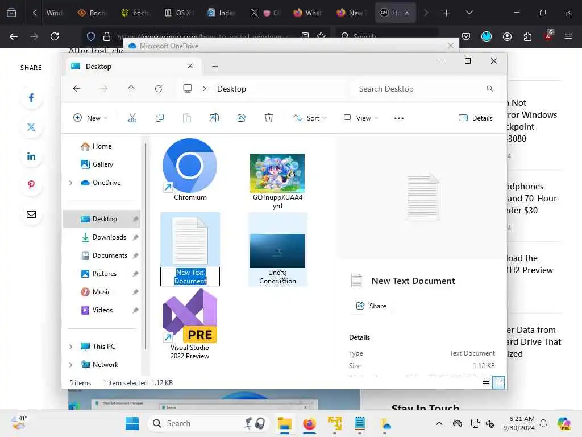
Task: Select Home in navigation pane
Action: click(102, 146)
